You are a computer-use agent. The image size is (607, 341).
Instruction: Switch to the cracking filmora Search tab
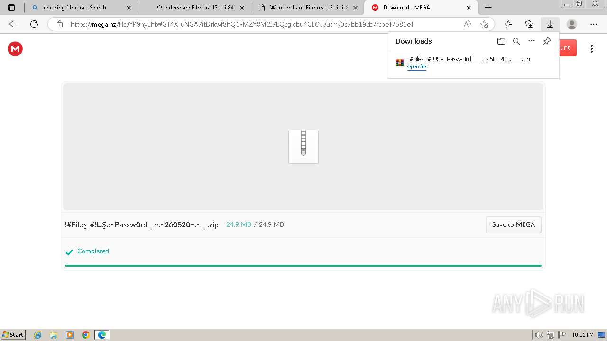81,8
